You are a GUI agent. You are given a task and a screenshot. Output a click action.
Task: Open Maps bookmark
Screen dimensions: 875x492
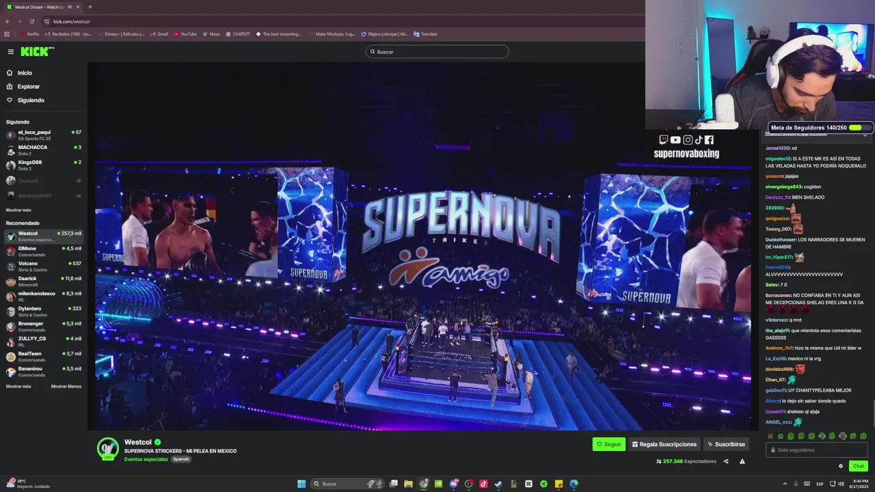tap(211, 34)
